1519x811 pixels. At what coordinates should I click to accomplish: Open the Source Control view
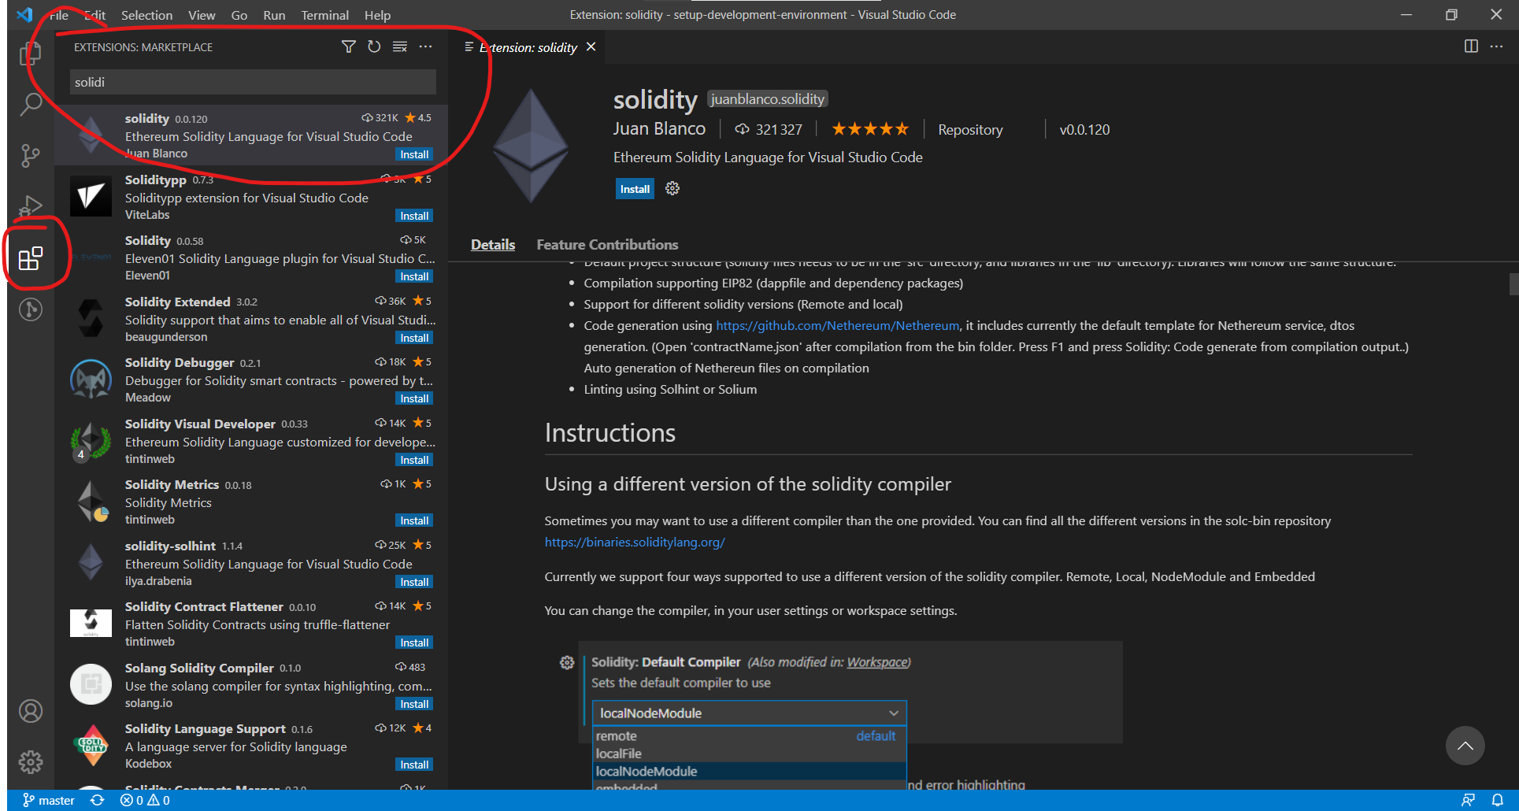click(31, 155)
